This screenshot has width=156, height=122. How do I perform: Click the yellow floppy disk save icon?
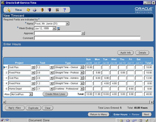click(x=28, y=10)
